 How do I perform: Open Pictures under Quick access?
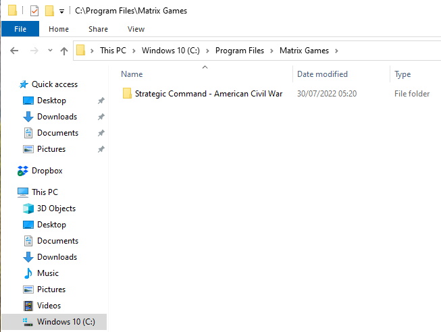51,148
